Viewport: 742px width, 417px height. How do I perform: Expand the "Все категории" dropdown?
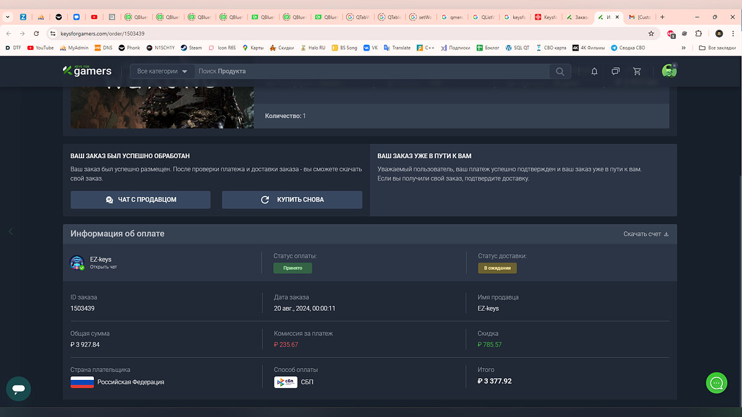point(162,72)
